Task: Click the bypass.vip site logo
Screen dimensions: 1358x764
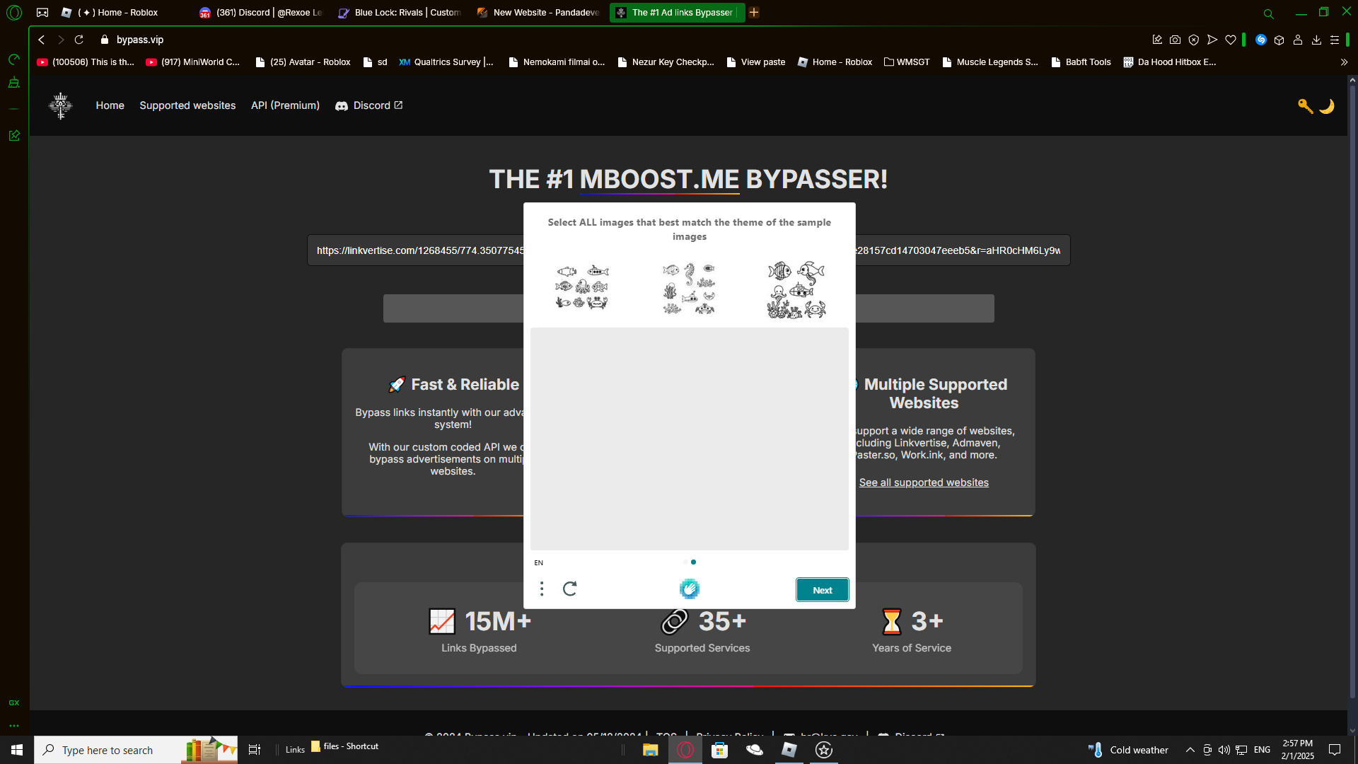Action: point(61,105)
